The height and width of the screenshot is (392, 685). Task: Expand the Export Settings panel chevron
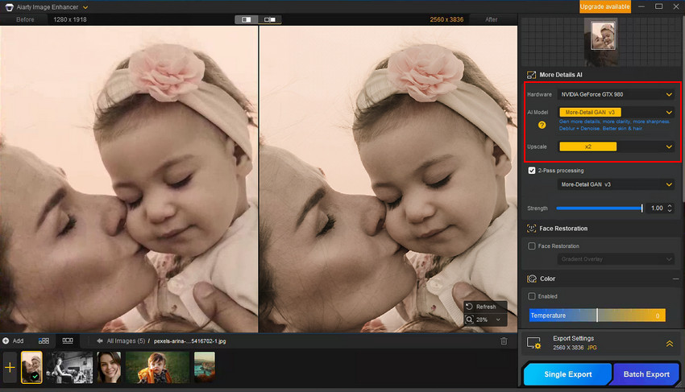tap(669, 344)
